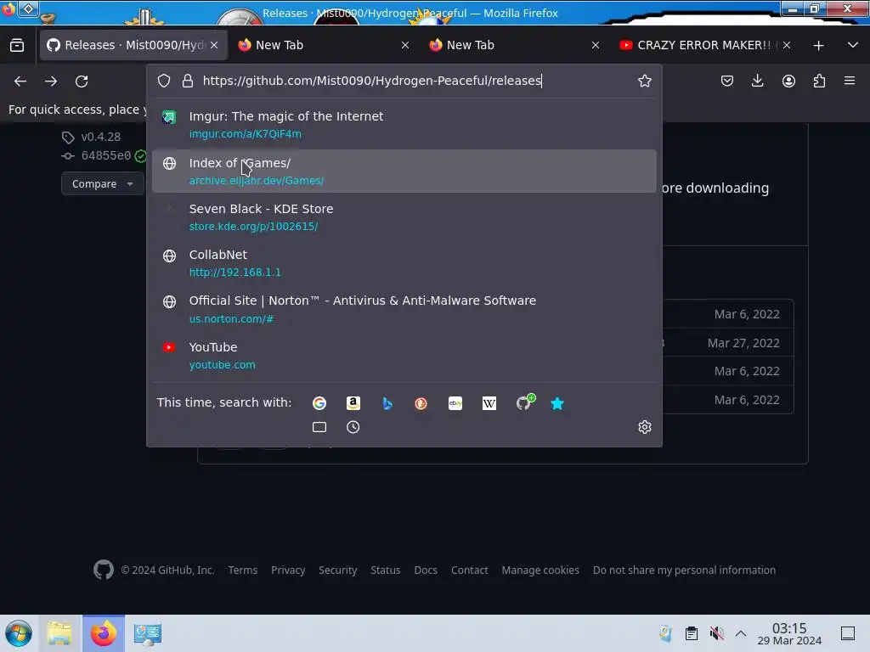Open a new tab with plus
This screenshot has width=870, height=652.
click(x=818, y=46)
